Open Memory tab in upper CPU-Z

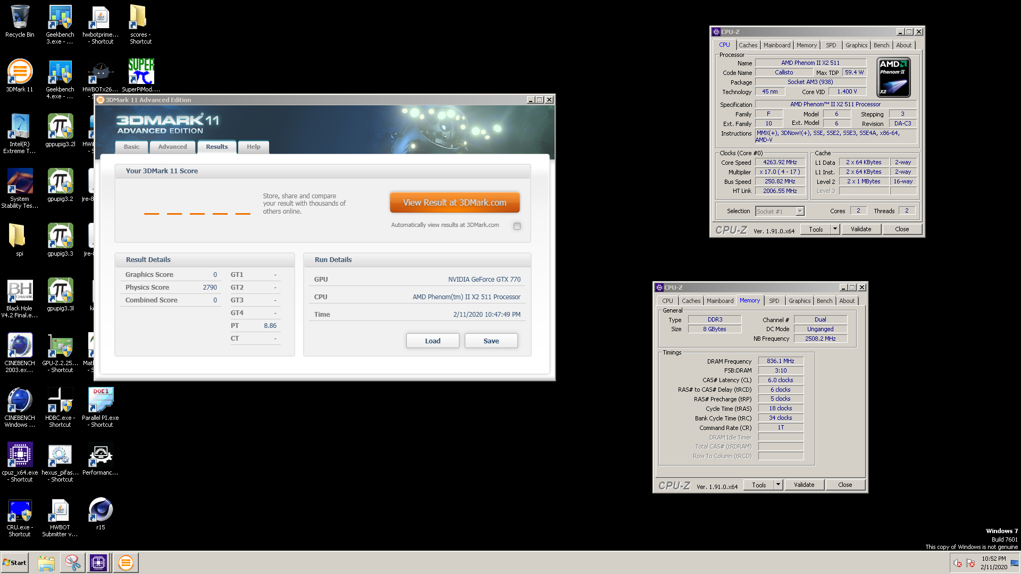(806, 45)
